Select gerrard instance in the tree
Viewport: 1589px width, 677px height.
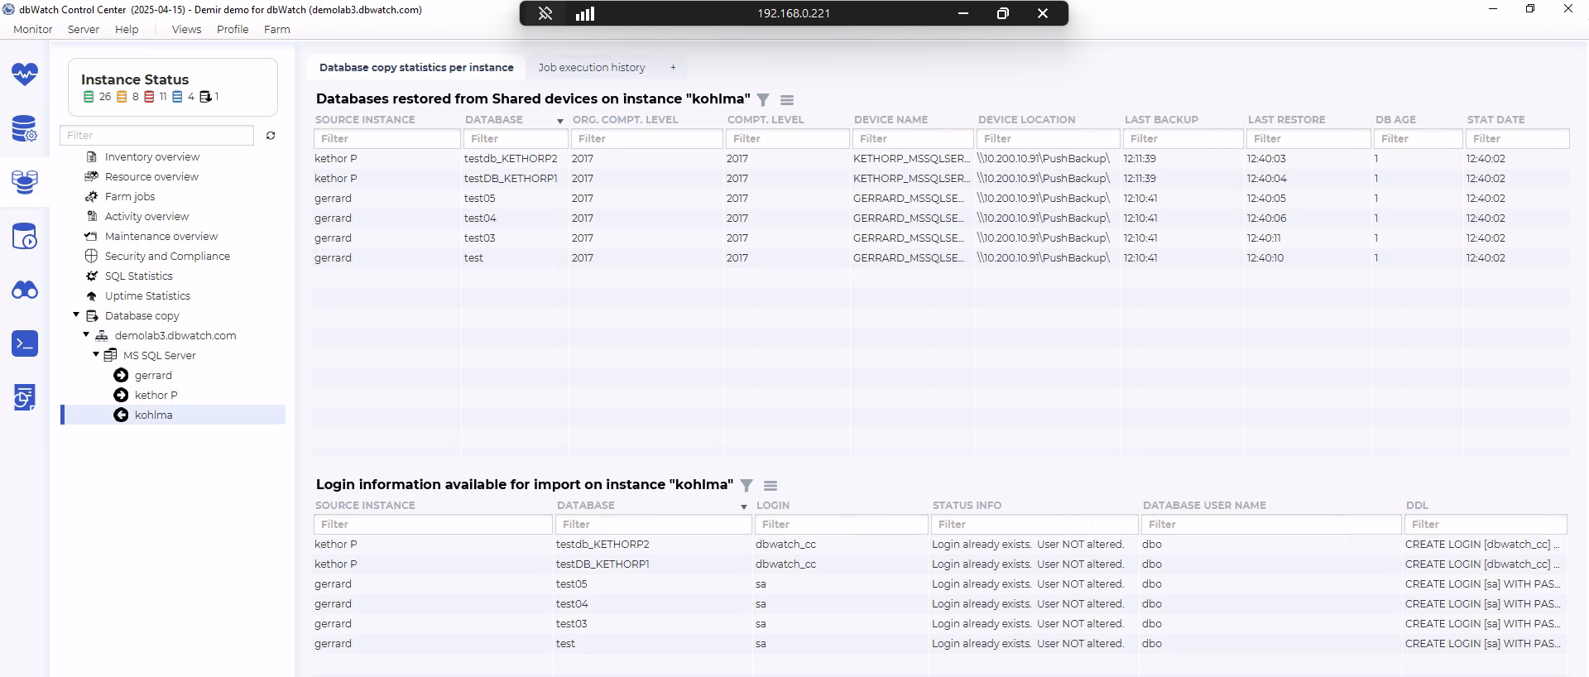coord(153,376)
